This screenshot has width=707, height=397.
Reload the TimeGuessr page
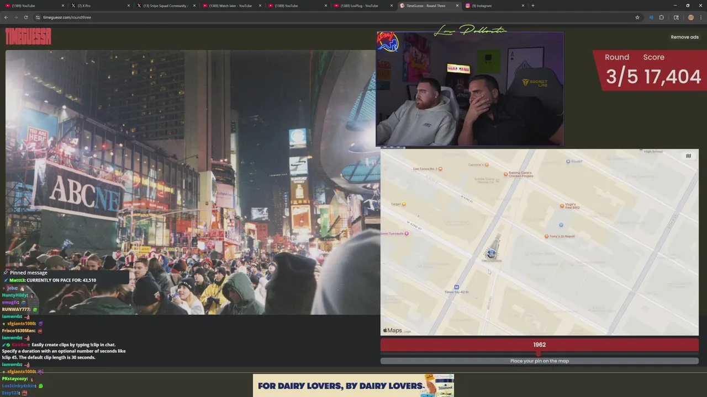coord(25,17)
